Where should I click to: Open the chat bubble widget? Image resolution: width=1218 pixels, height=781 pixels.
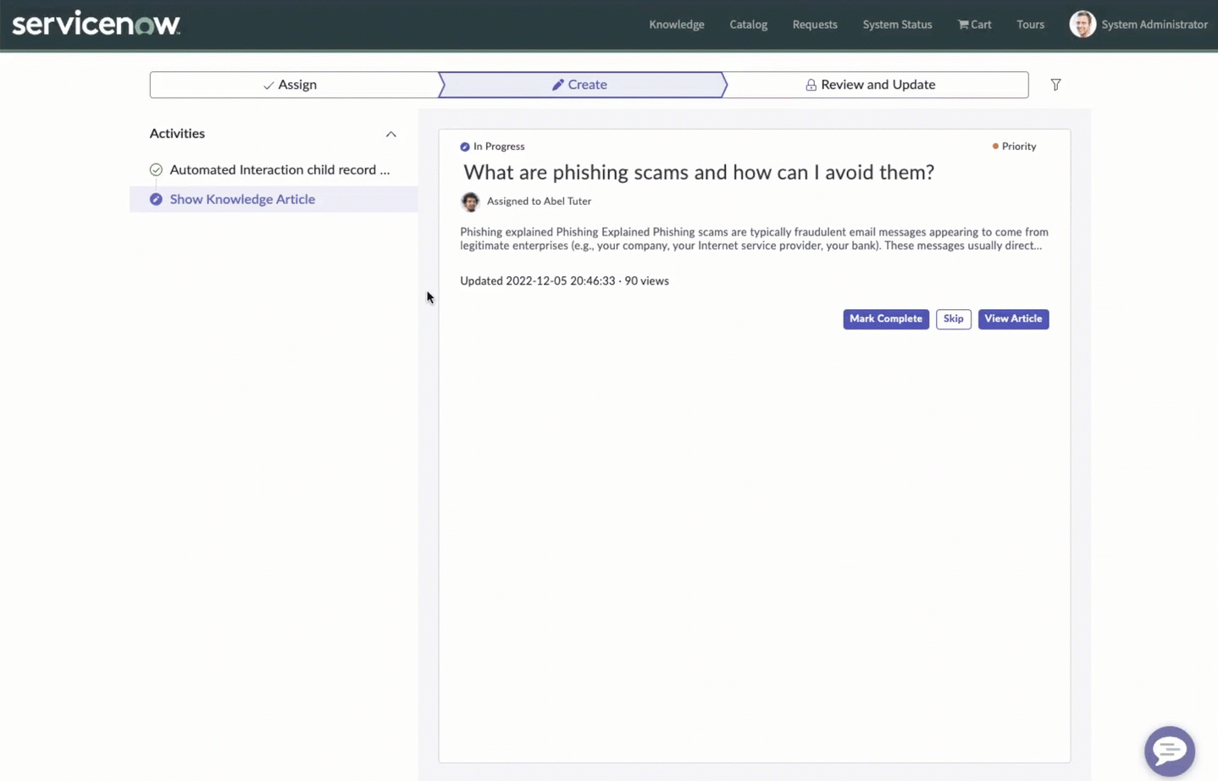point(1169,751)
